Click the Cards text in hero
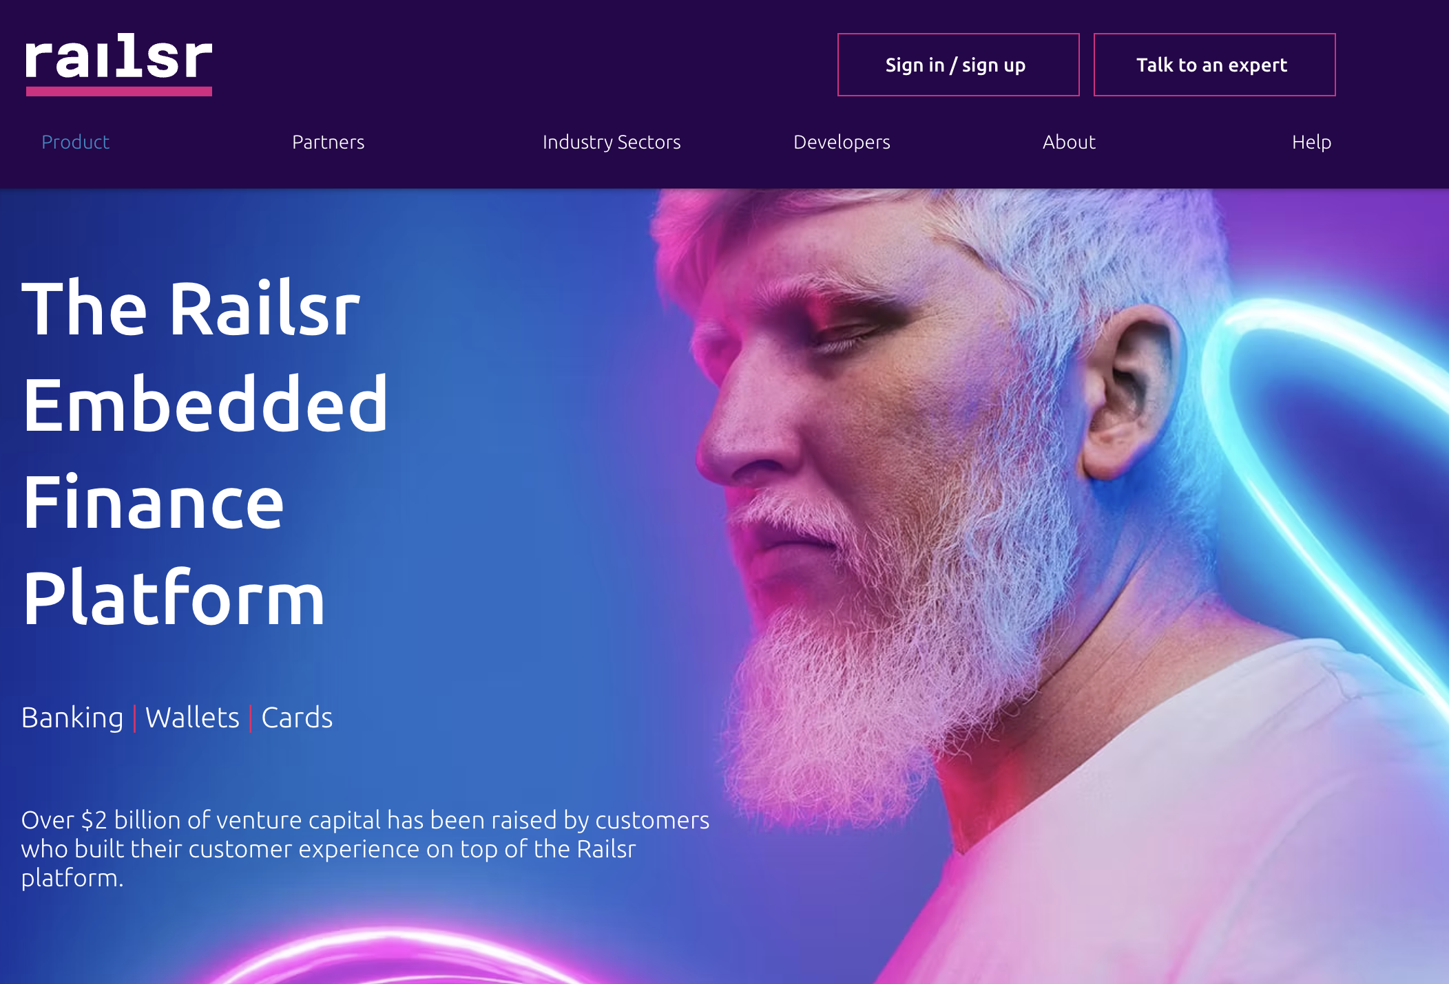1449x984 pixels. pyautogui.click(x=297, y=718)
